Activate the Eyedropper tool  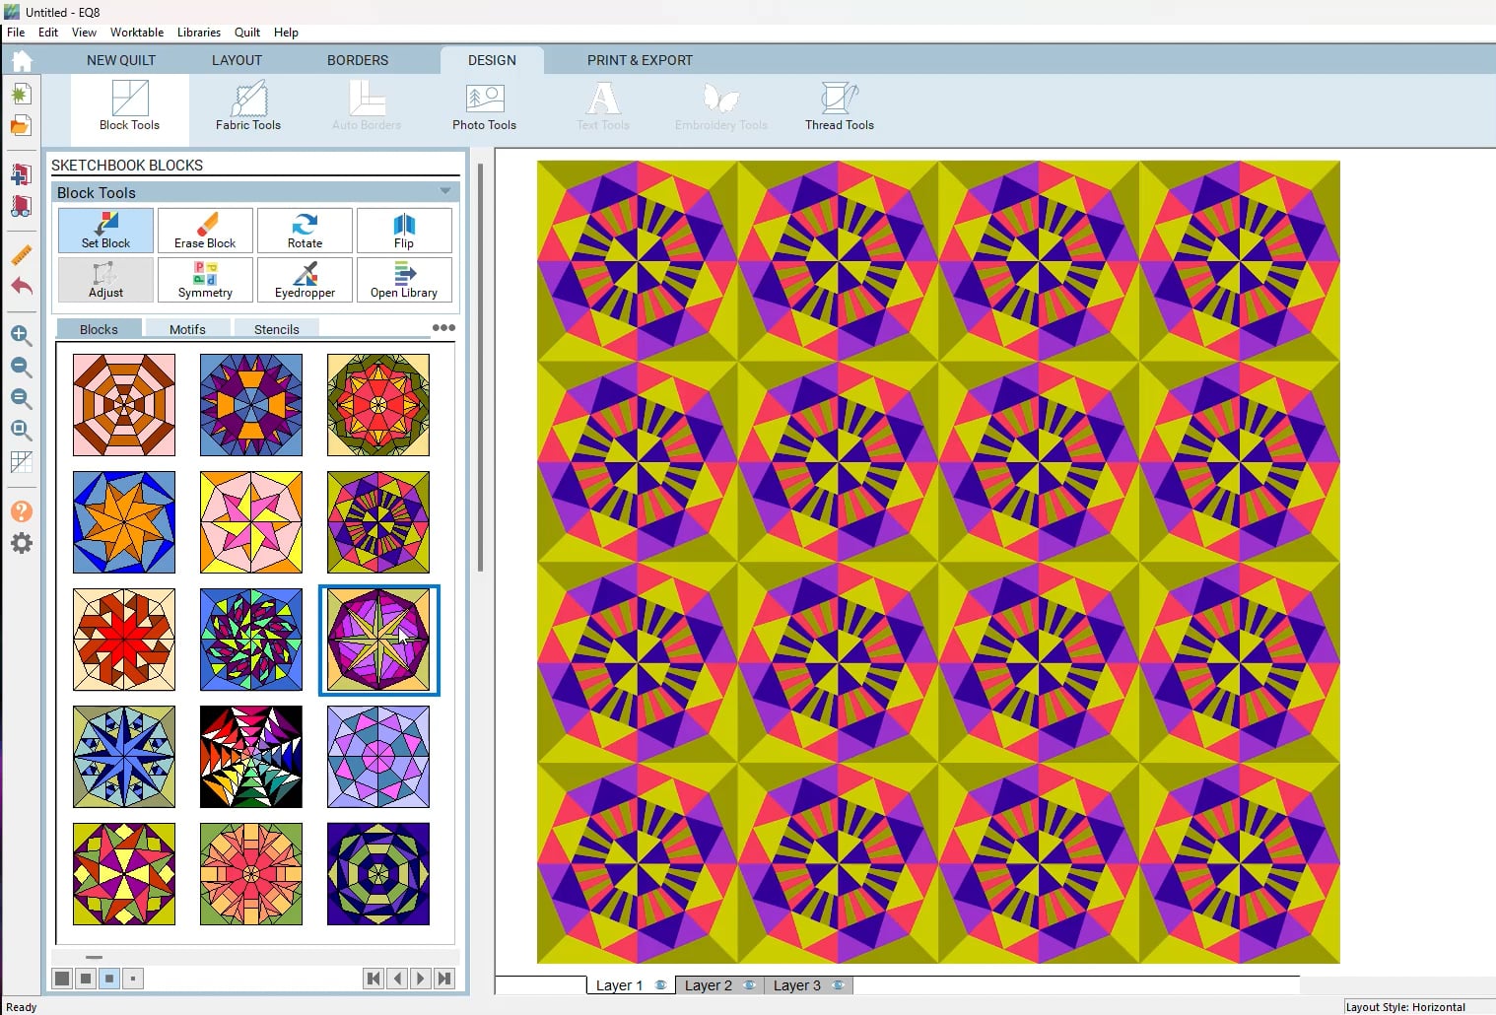click(305, 280)
